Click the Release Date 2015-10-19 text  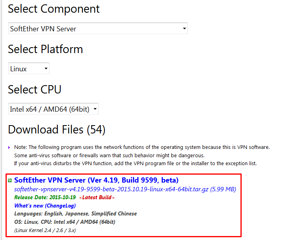tap(45, 198)
